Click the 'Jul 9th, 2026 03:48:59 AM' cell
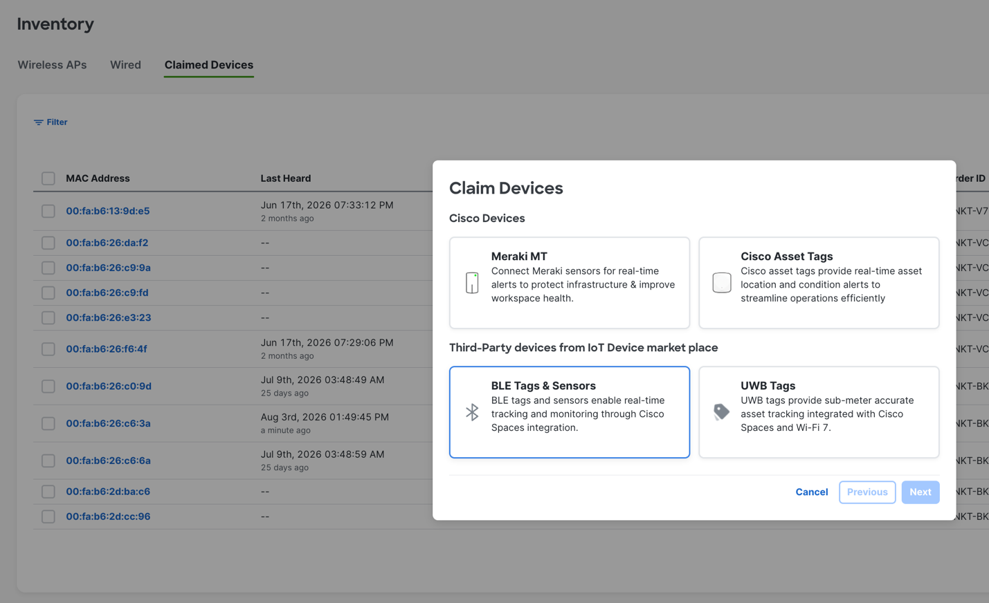 click(323, 454)
